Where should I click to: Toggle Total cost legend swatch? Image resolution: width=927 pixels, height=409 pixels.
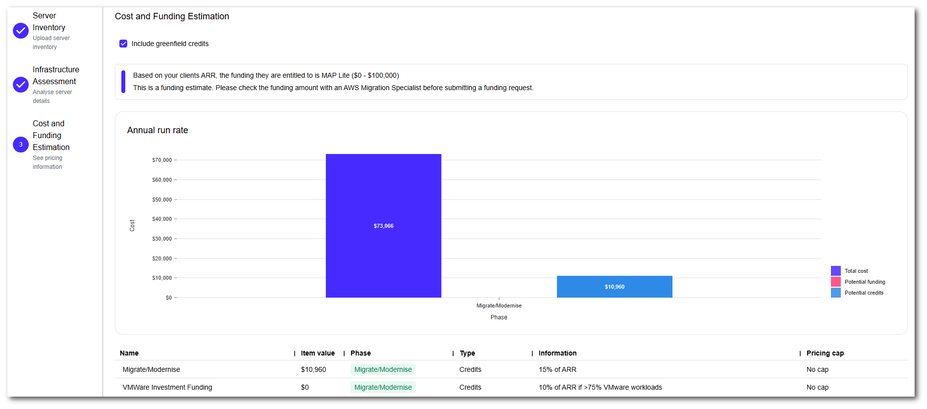point(835,271)
